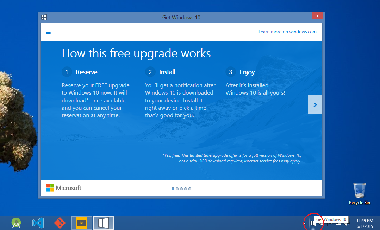The image size is (380, 230).
Task: Open the hamburger menu in Get Windows 10
Action: (48, 32)
